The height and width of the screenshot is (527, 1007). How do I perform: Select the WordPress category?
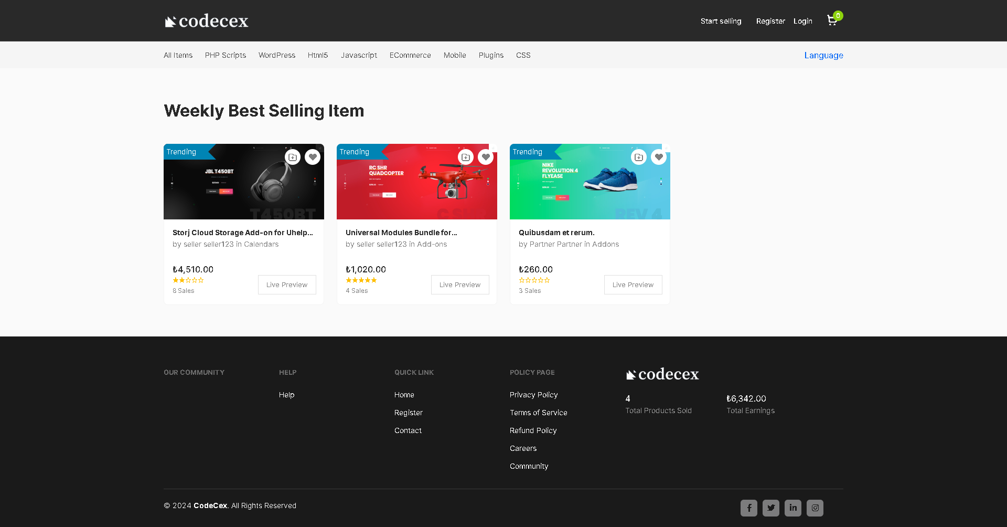point(277,55)
